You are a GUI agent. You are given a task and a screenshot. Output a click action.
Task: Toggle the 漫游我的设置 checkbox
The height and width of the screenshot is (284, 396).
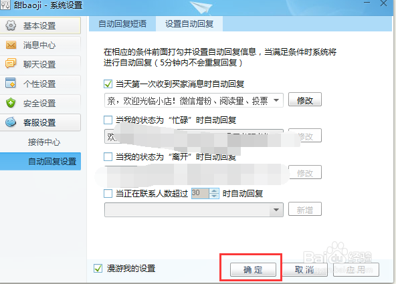[98, 269]
